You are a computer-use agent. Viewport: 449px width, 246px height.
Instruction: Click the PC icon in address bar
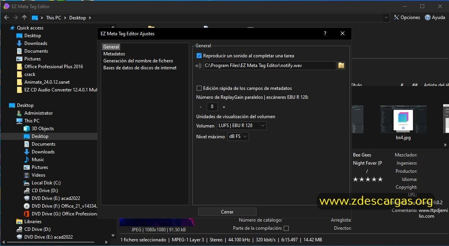click(x=35, y=18)
